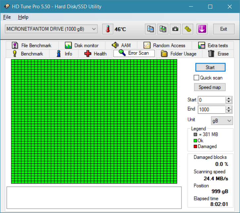Open the File Benchmark tab
Viewport: 240px width, 213px height.
click(x=32, y=45)
